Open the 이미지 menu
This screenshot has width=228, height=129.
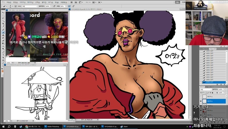pyautogui.click(x=22, y=2)
